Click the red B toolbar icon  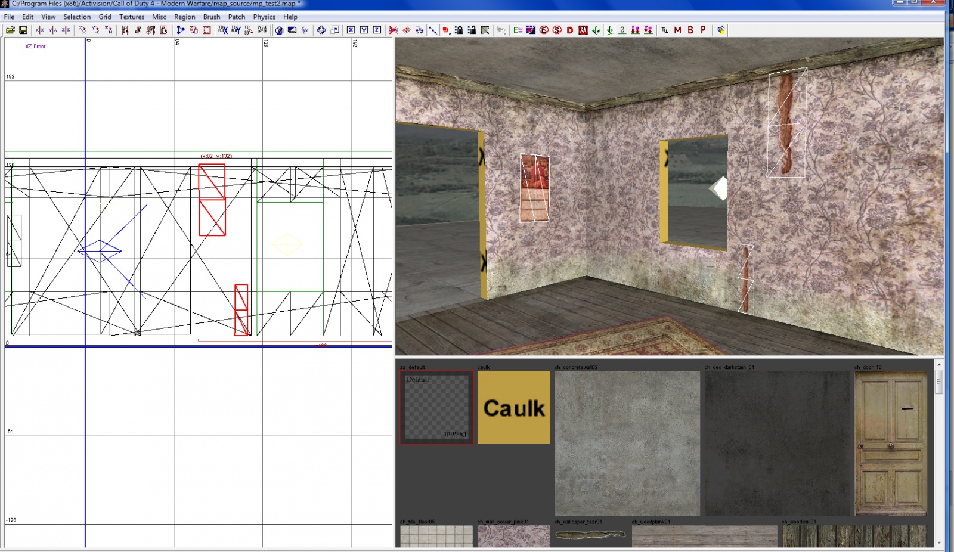690,30
